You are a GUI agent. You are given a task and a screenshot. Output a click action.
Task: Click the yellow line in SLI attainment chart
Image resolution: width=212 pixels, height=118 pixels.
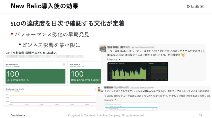[x=51, y=95]
